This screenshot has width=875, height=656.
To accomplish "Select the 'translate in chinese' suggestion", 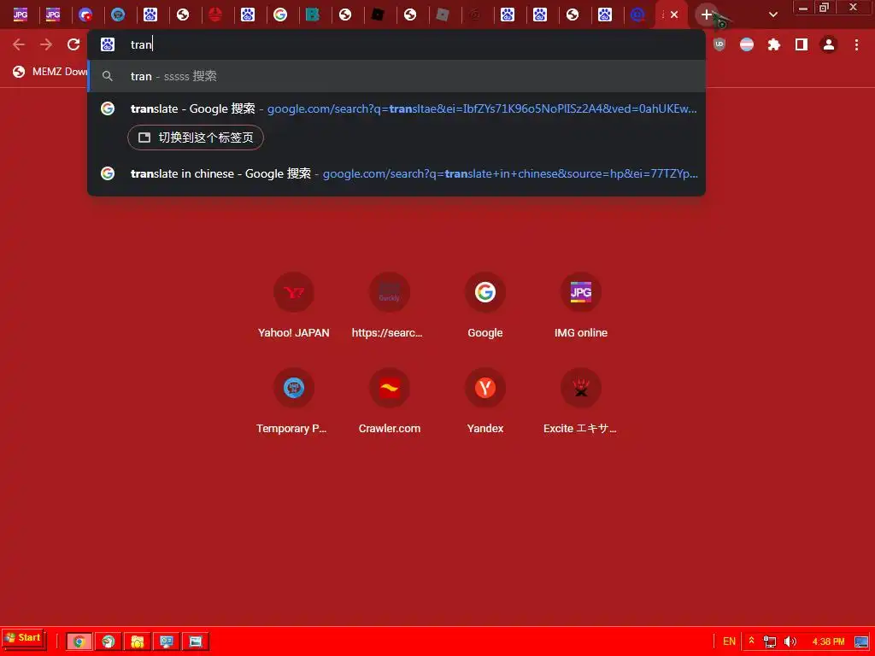I will (396, 173).
